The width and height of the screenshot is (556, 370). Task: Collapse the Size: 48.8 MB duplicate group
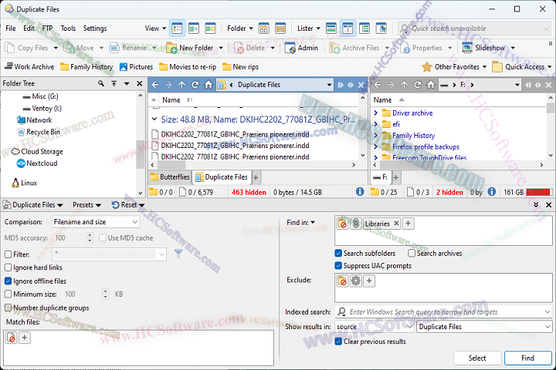[154, 119]
